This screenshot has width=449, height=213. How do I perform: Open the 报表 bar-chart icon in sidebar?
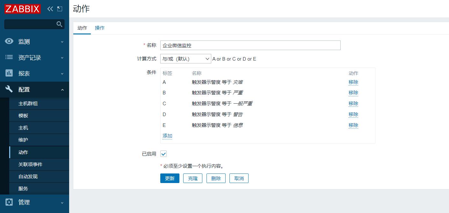click(9, 73)
